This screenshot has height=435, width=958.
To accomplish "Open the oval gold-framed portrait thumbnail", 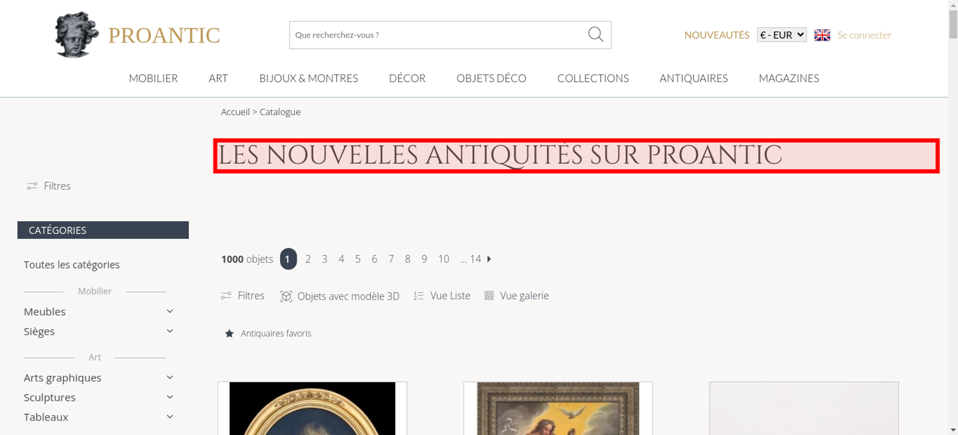I will click(312, 409).
